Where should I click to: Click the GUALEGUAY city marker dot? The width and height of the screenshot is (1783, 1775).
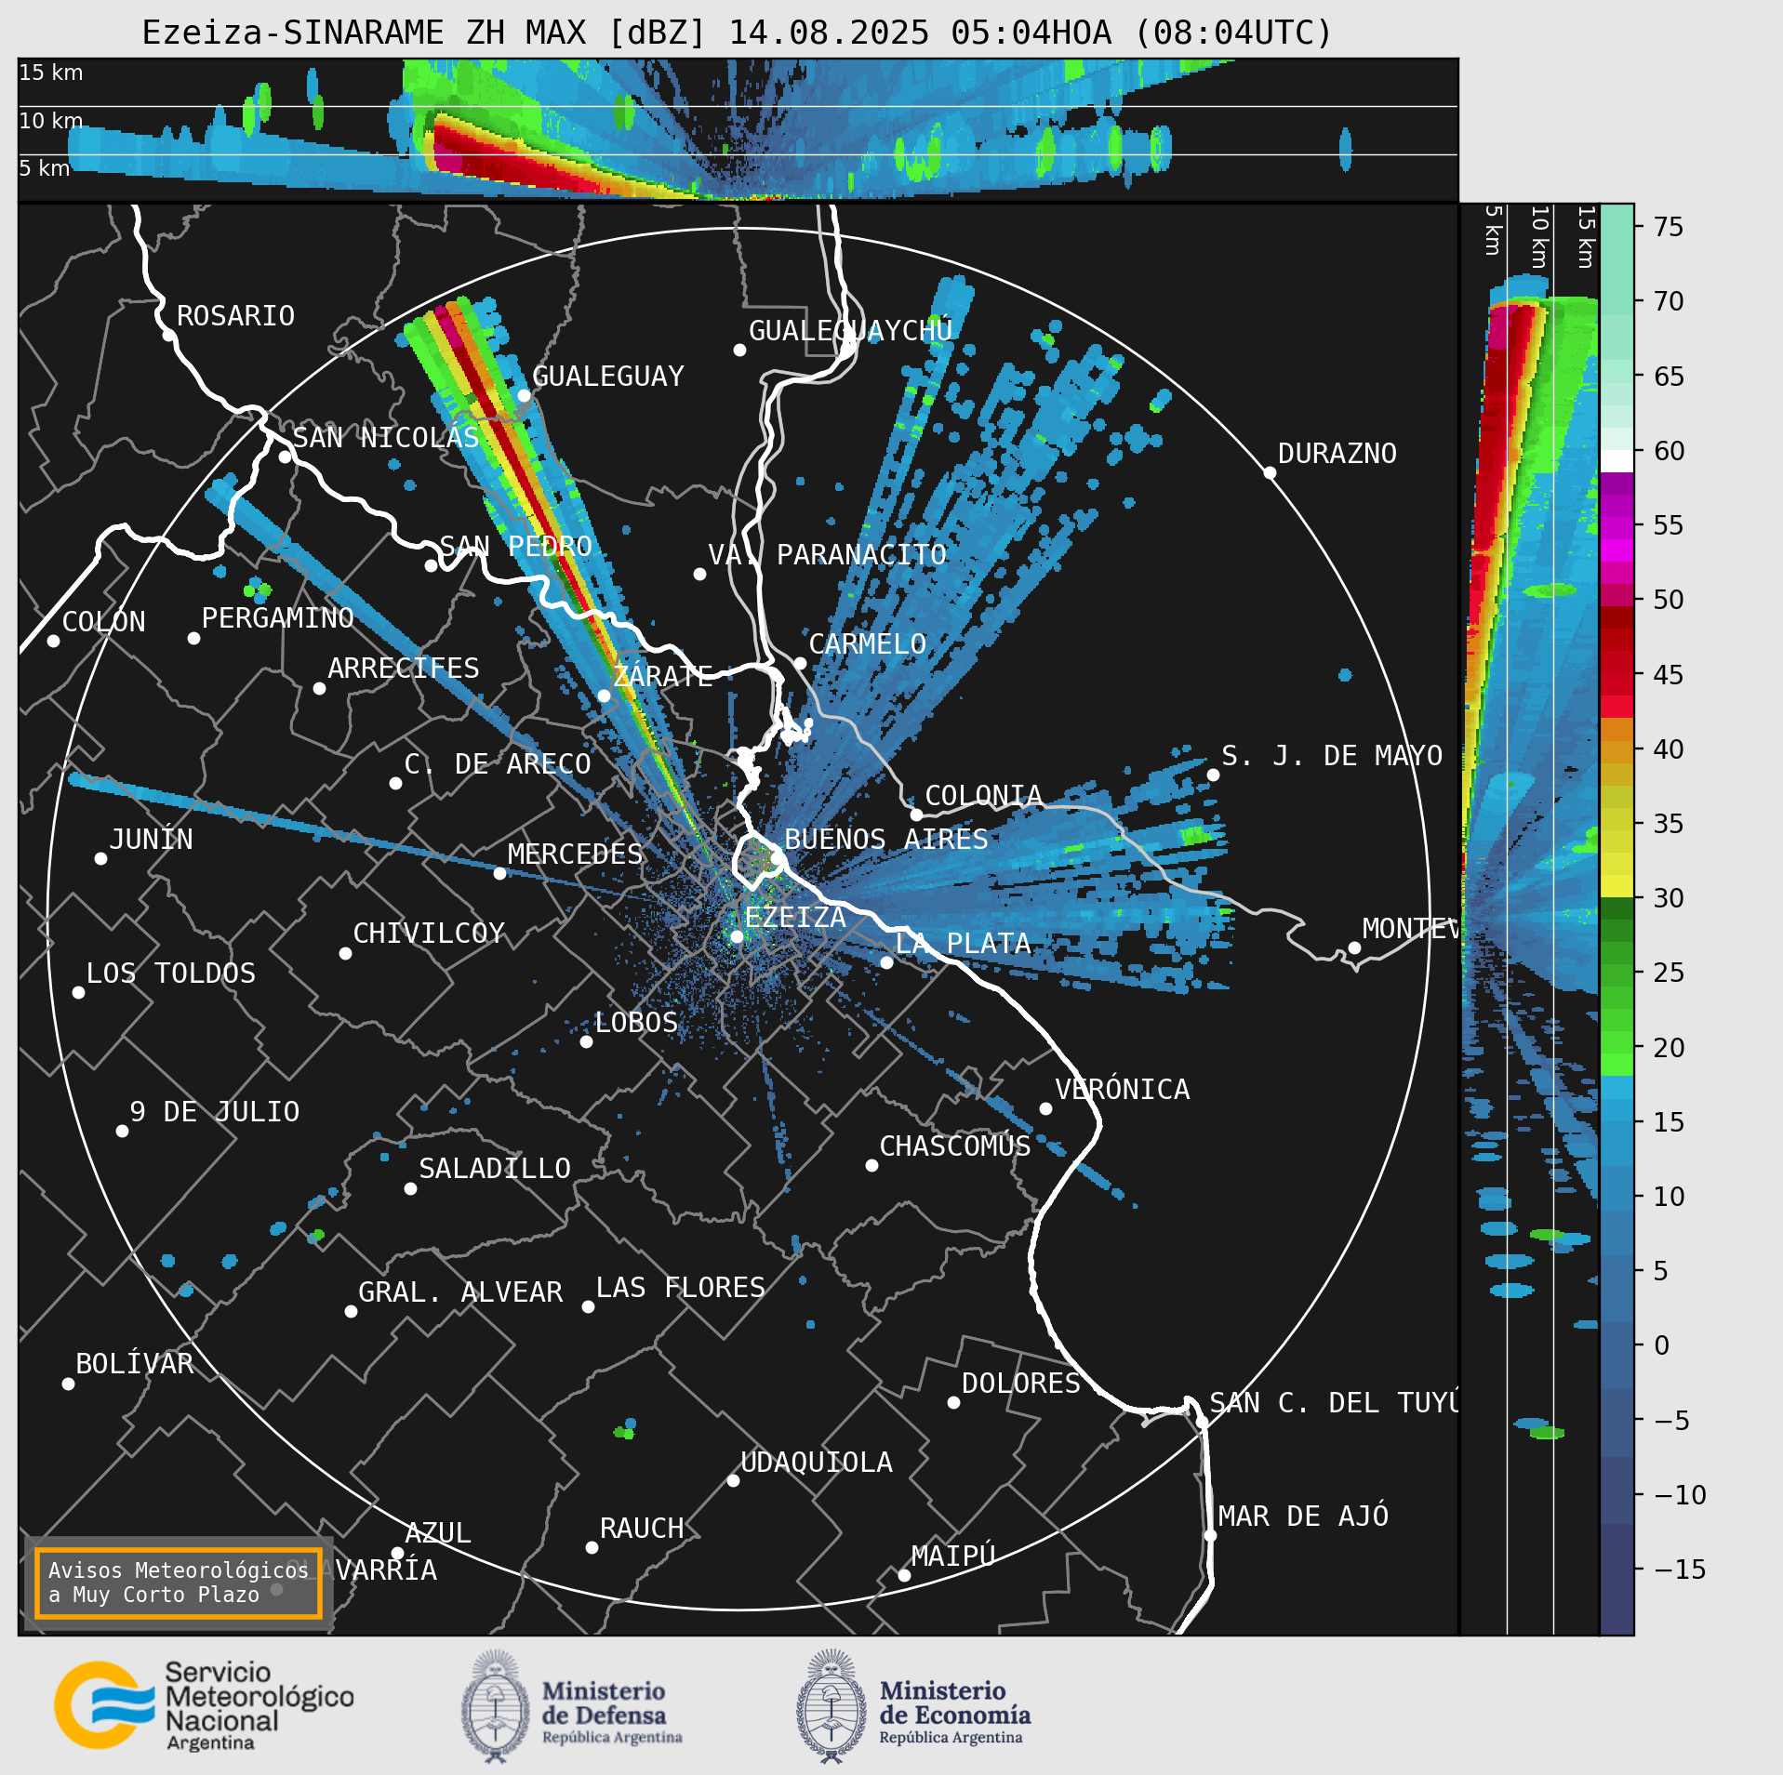pos(524,395)
